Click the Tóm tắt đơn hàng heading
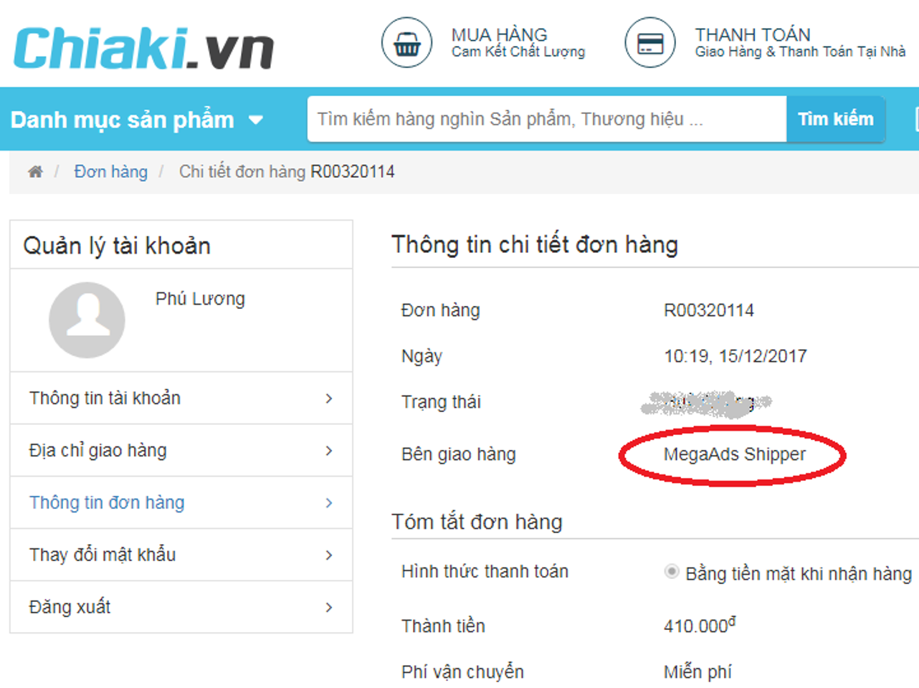Viewport: 919px width, 688px height. point(477,522)
